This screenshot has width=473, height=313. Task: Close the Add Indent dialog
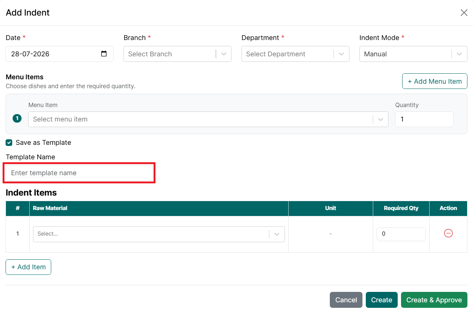point(464,13)
